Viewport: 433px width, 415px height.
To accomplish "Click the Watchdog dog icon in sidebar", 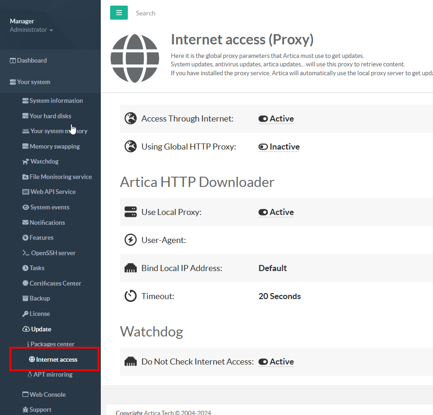I will (x=26, y=162).
